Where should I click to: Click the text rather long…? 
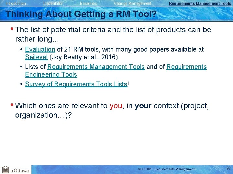37,39
